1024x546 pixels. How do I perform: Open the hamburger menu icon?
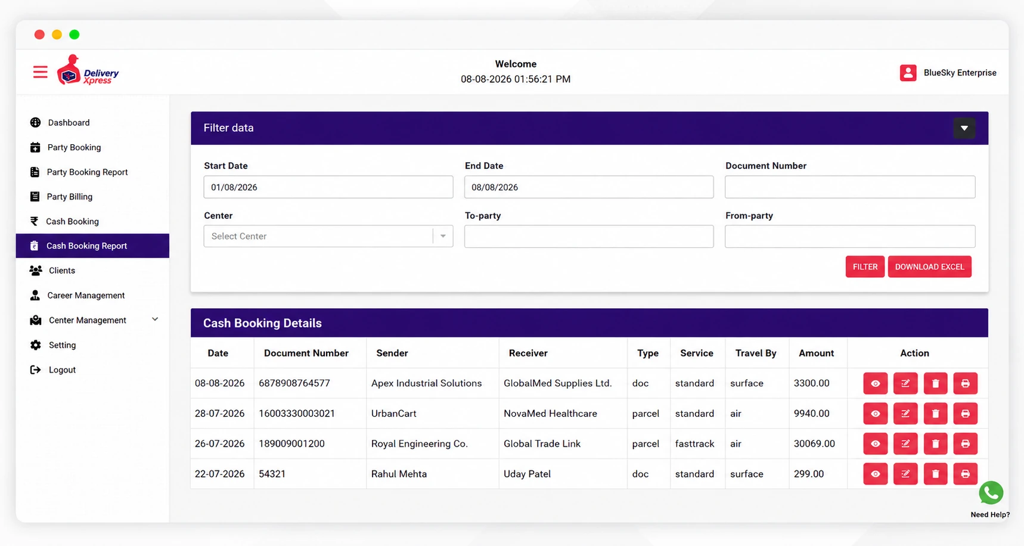coord(40,72)
